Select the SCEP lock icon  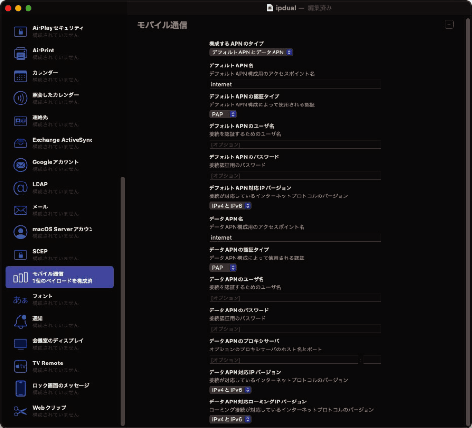[x=20, y=255]
